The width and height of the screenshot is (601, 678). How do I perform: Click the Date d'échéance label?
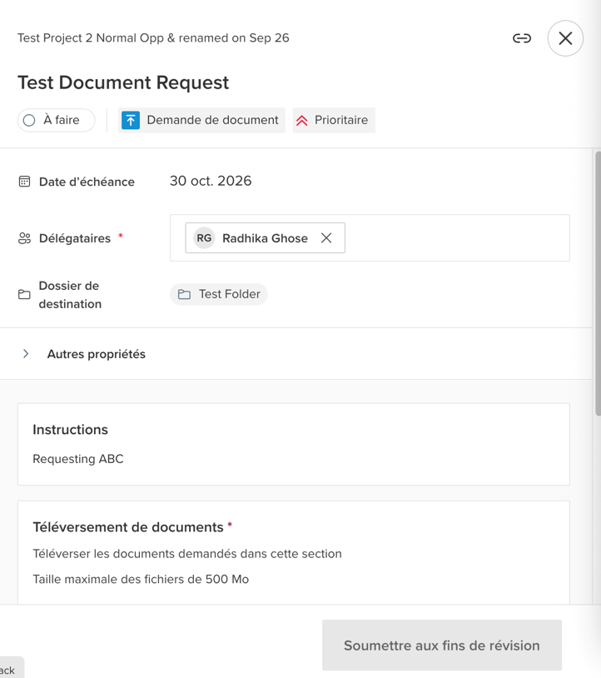click(87, 182)
